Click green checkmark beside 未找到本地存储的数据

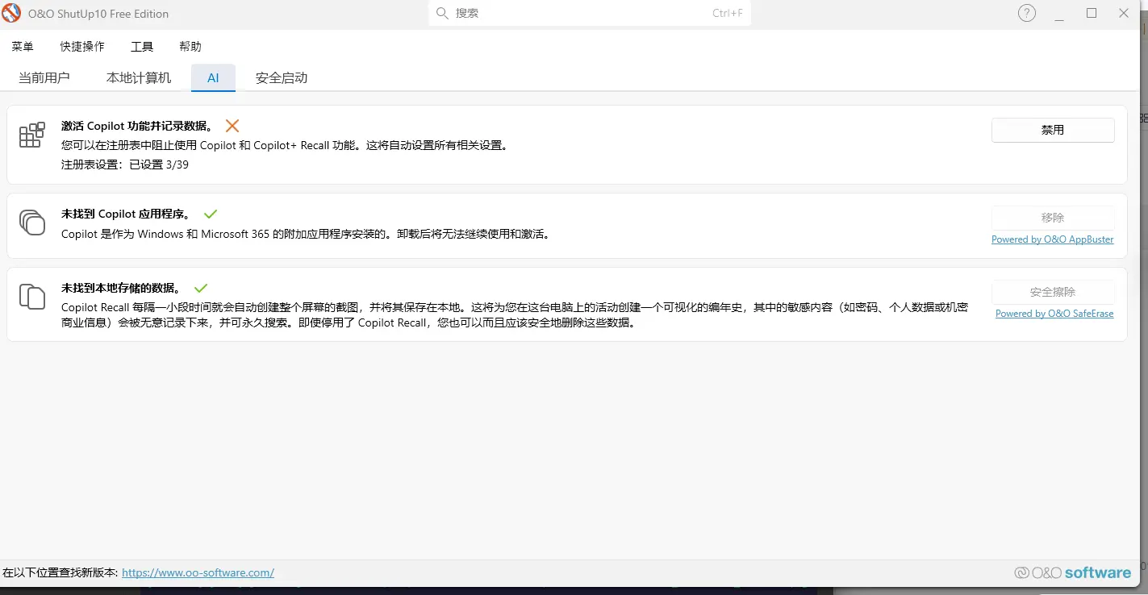click(x=201, y=288)
